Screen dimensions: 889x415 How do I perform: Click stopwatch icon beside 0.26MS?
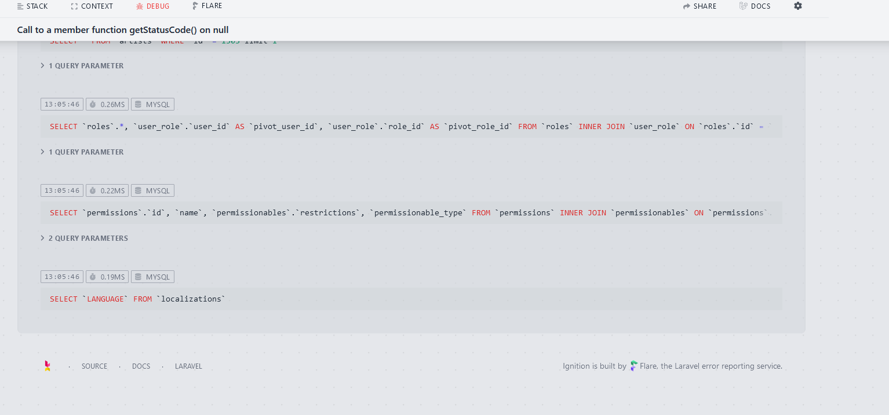click(x=93, y=104)
